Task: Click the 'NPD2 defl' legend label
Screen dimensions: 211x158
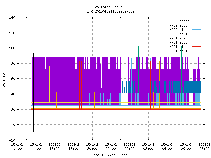Action: tap(178, 34)
